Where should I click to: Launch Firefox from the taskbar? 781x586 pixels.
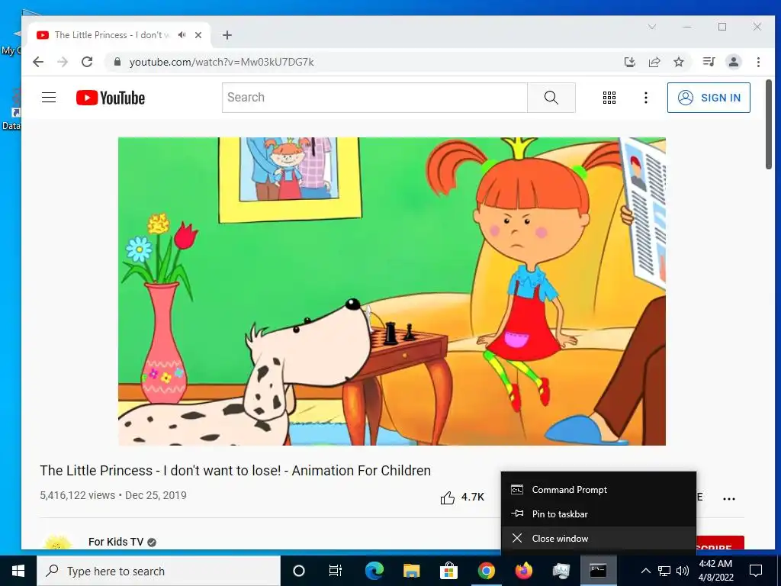(523, 571)
